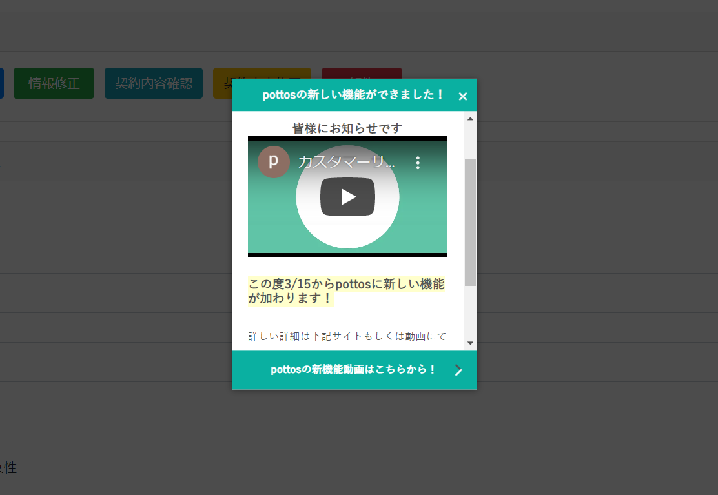Click the popup title pottosの新しい機能ができました
Image resolution: width=718 pixels, height=495 pixels.
pos(353,95)
